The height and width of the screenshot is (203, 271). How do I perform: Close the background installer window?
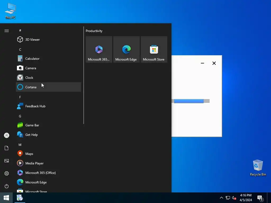214,63
